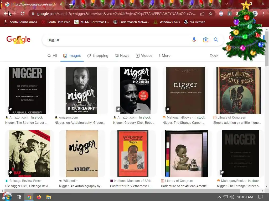Search by image with the camera icon
The height and width of the screenshot is (201, 269).
point(205,40)
